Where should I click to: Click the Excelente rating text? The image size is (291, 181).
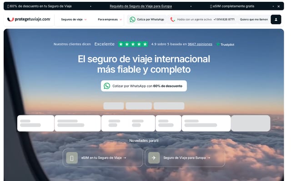coord(105,44)
